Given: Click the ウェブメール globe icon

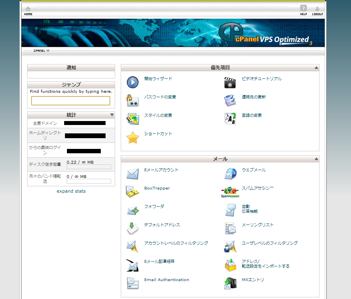Looking at the screenshot, I should click(x=230, y=174).
